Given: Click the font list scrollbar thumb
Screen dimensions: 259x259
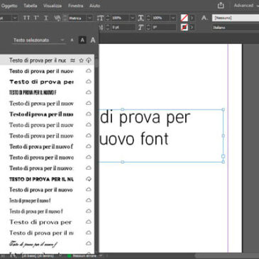Looking at the screenshot, I should tap(97, 62).
